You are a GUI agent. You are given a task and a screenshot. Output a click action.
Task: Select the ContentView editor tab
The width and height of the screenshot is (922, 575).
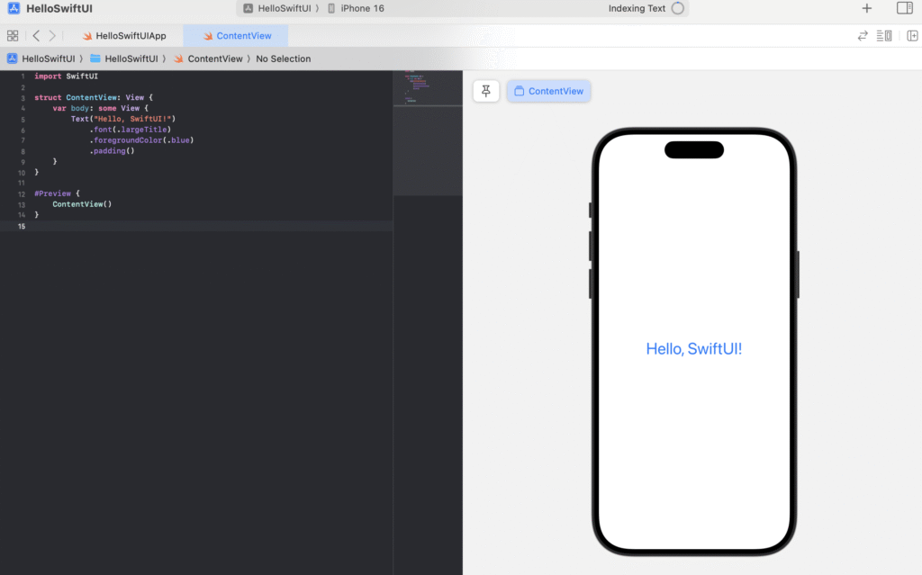pos(237,36)
